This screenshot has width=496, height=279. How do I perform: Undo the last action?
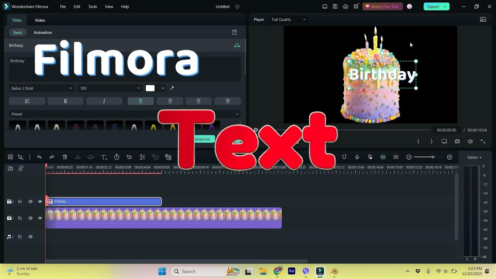(39, 157)
